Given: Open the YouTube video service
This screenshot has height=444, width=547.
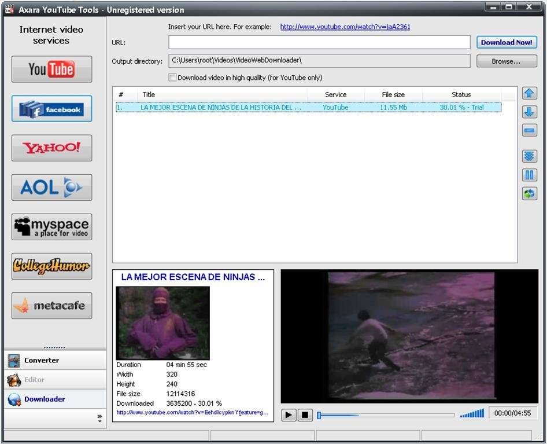Looking at the screenshot, I should point(51,69).
